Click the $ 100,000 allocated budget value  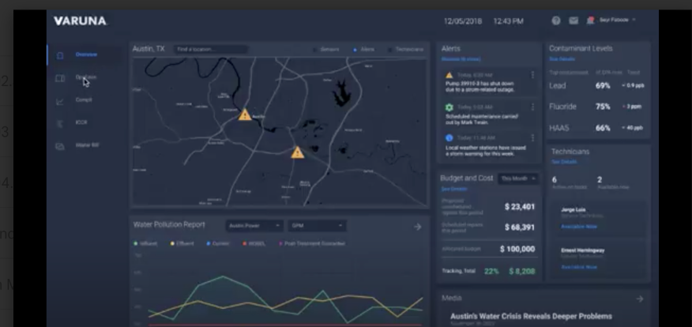517,249
